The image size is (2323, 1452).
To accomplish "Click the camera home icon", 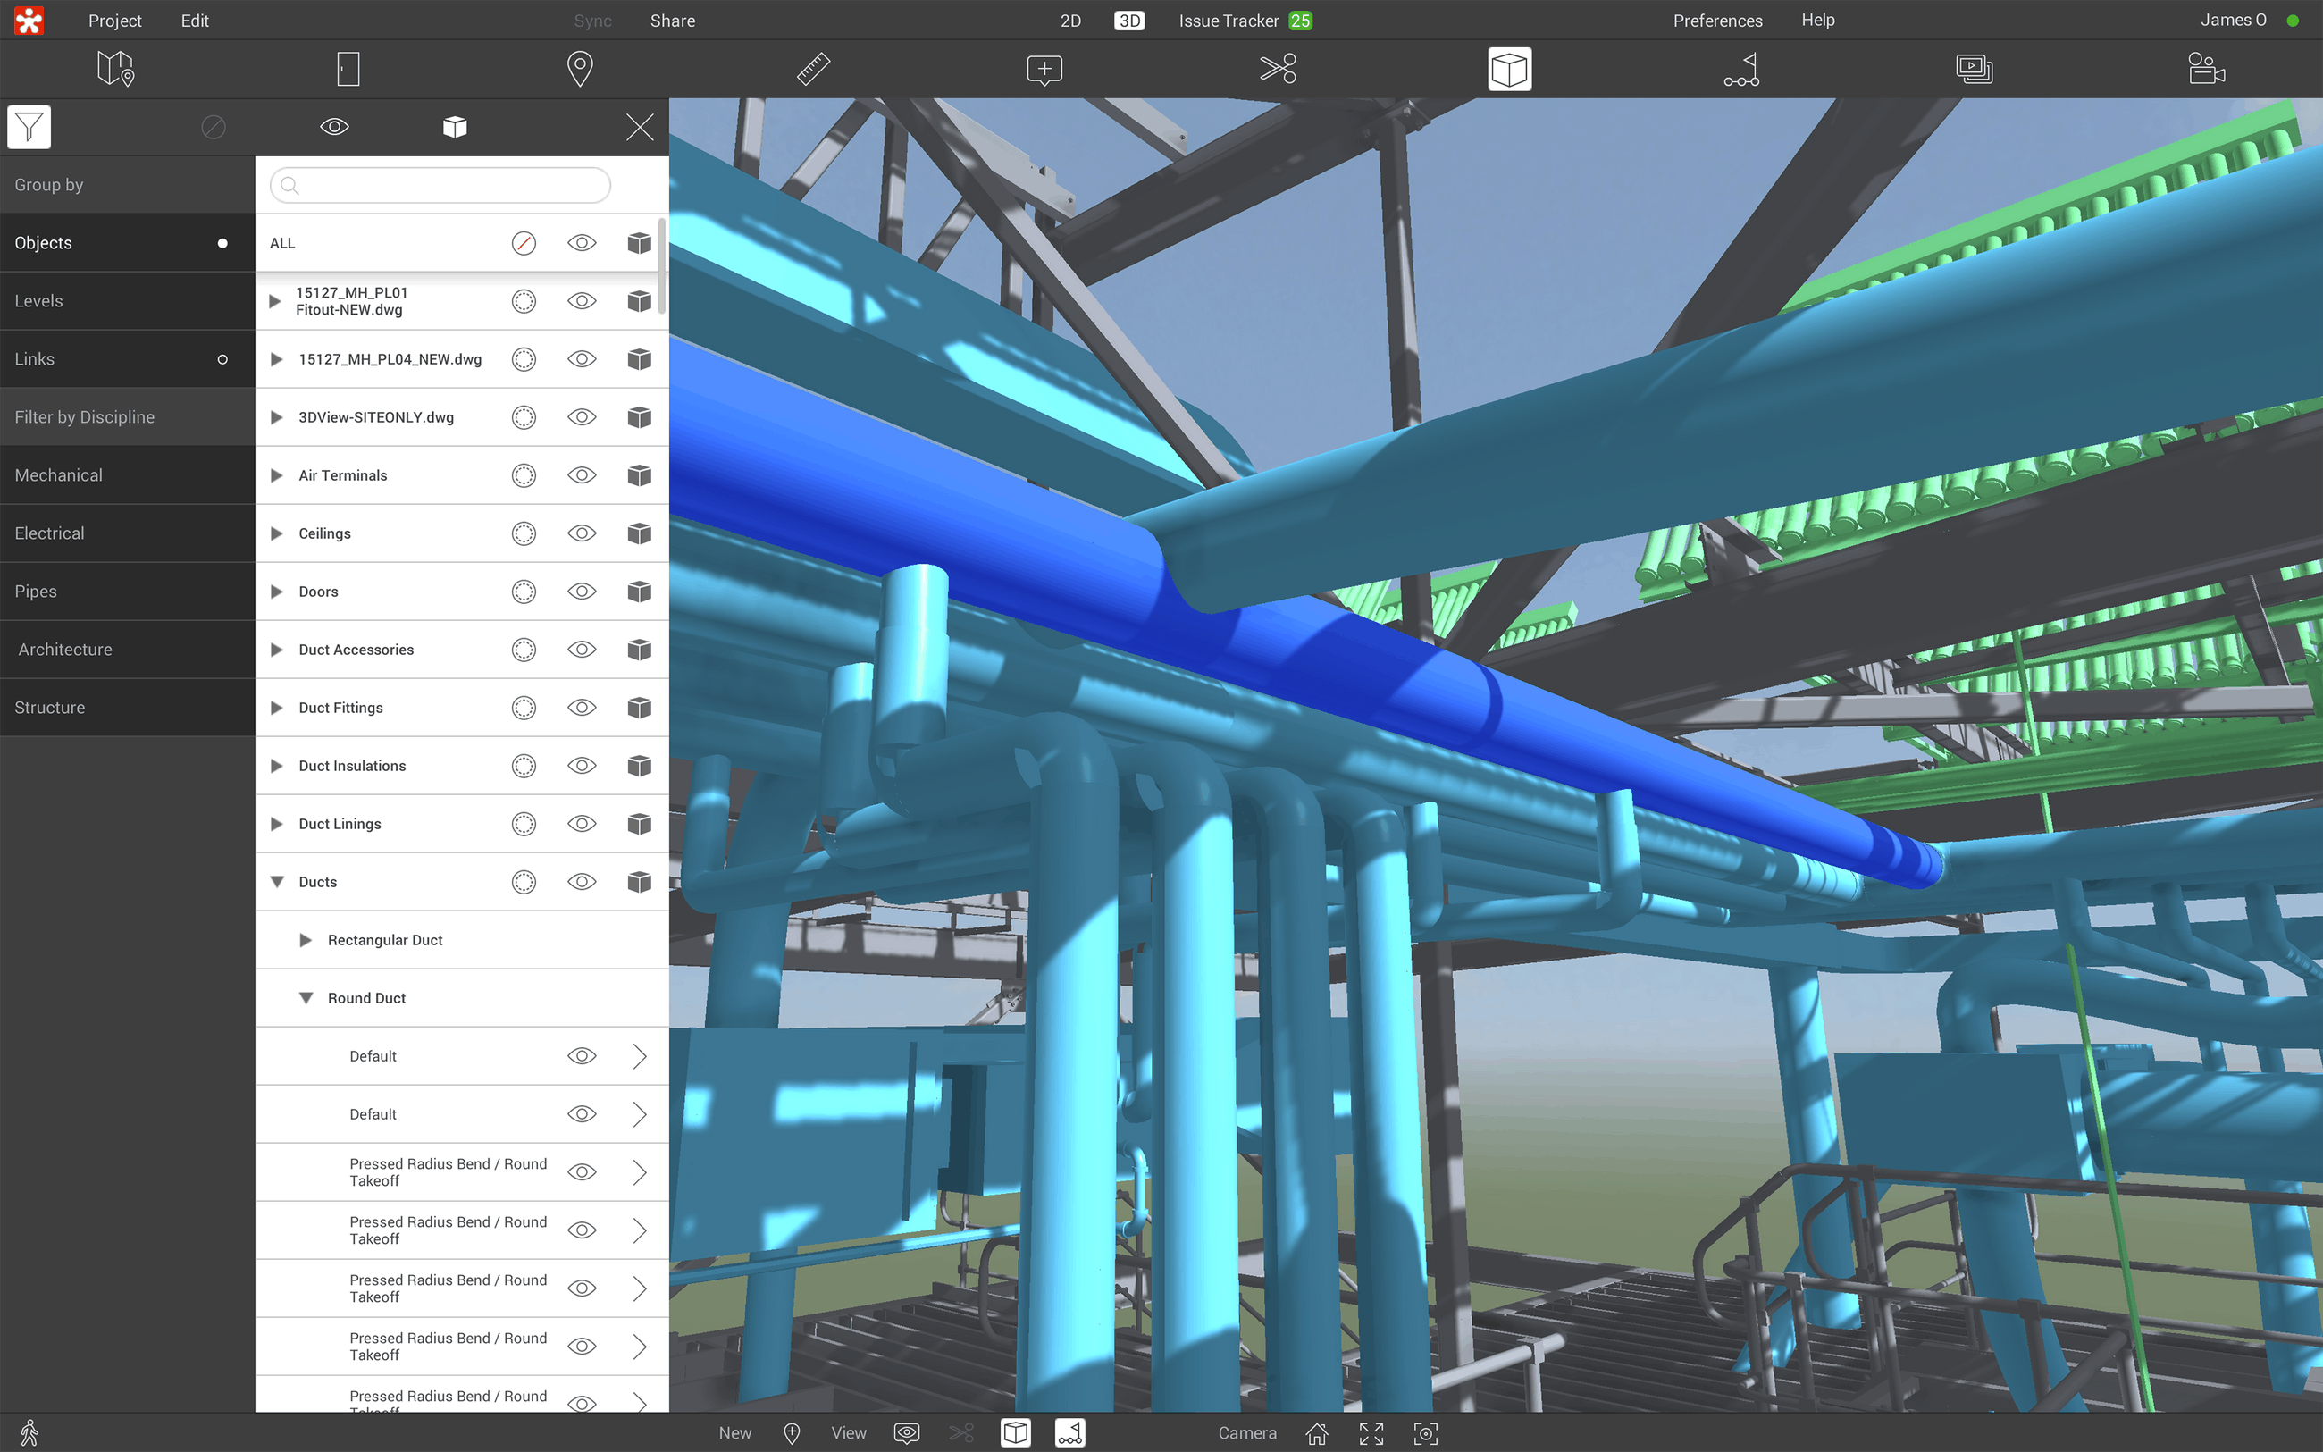I will [x=1317, y=1433].
